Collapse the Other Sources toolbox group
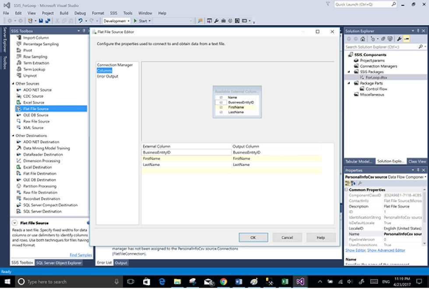429x289 pixels. pyautogui.click(x=13, y=84)
